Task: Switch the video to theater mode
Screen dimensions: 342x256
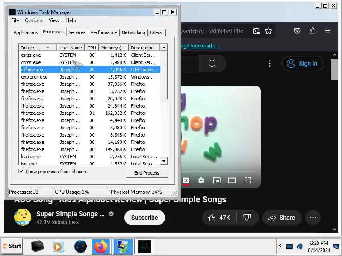Action: point(232,180)
